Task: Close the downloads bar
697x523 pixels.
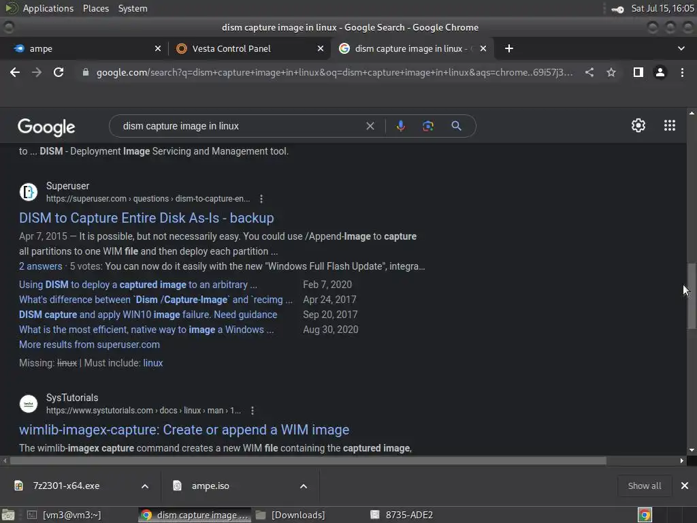Action: [685, 486]
